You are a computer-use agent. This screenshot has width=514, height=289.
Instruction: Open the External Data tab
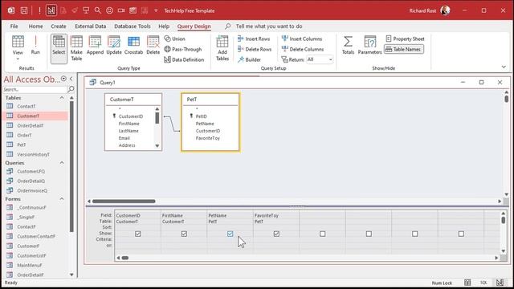pos(91,26)
